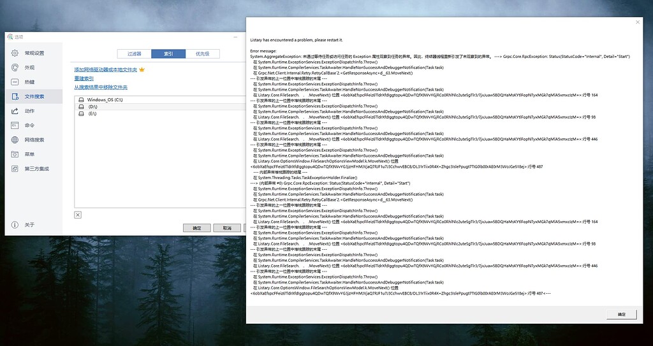Open 常规设置 via its gear icon
653x346 pixels.
coord(15,53)
